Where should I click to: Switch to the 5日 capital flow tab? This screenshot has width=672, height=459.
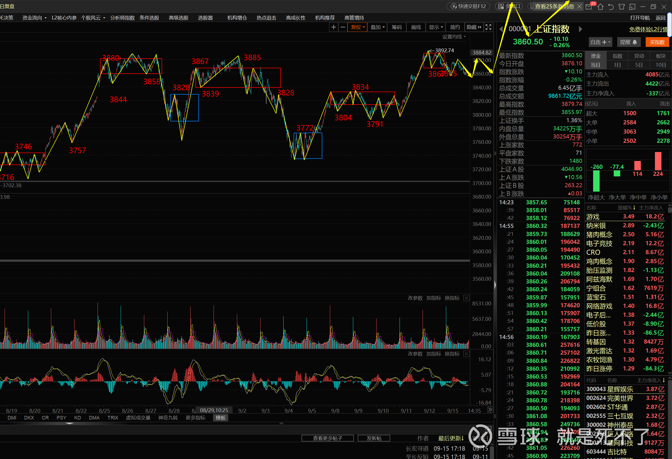pos(639,65)
